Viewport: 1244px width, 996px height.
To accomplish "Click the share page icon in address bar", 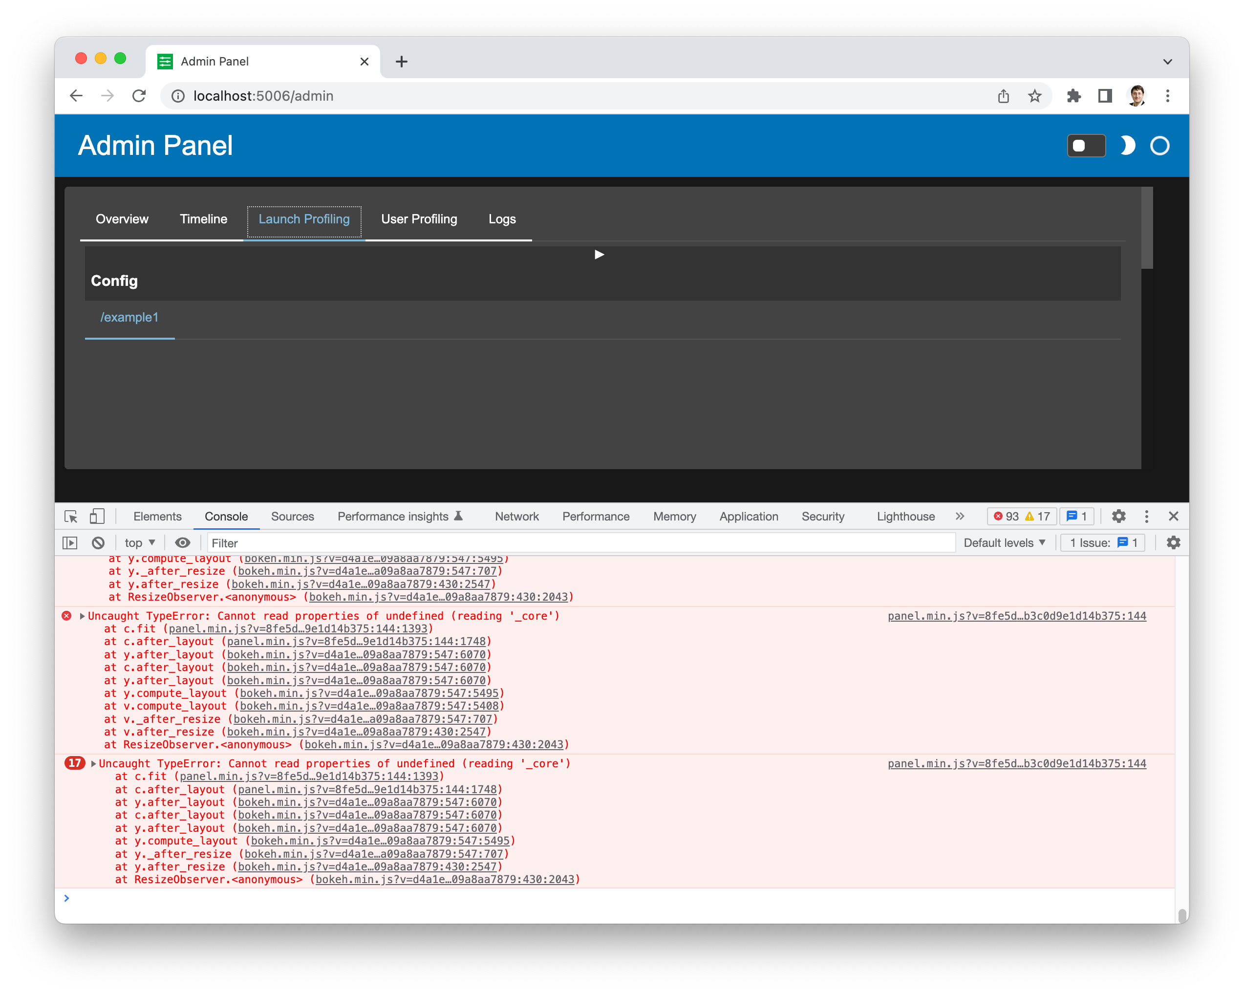I will coord(1004,96).
